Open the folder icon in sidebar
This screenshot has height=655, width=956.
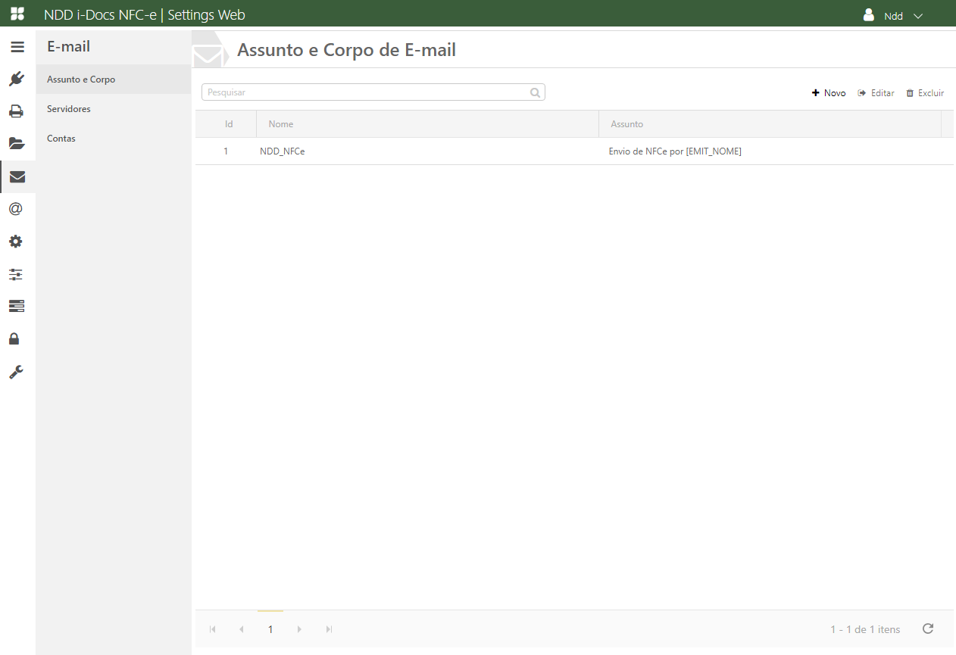pyautogui.click(x=17, y=144)
